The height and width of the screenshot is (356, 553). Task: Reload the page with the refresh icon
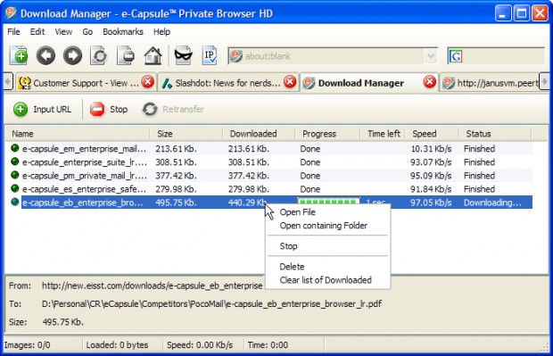pos(99,55)
